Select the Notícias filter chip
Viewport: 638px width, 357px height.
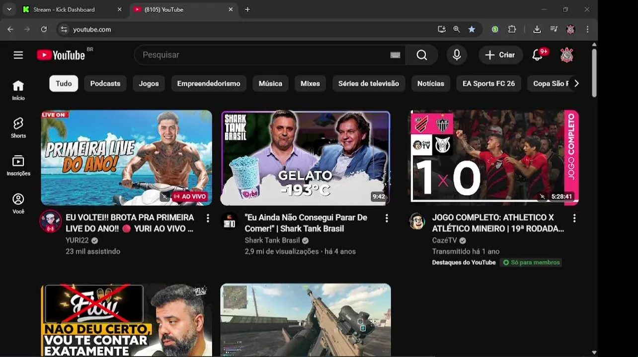click(431, 83)
